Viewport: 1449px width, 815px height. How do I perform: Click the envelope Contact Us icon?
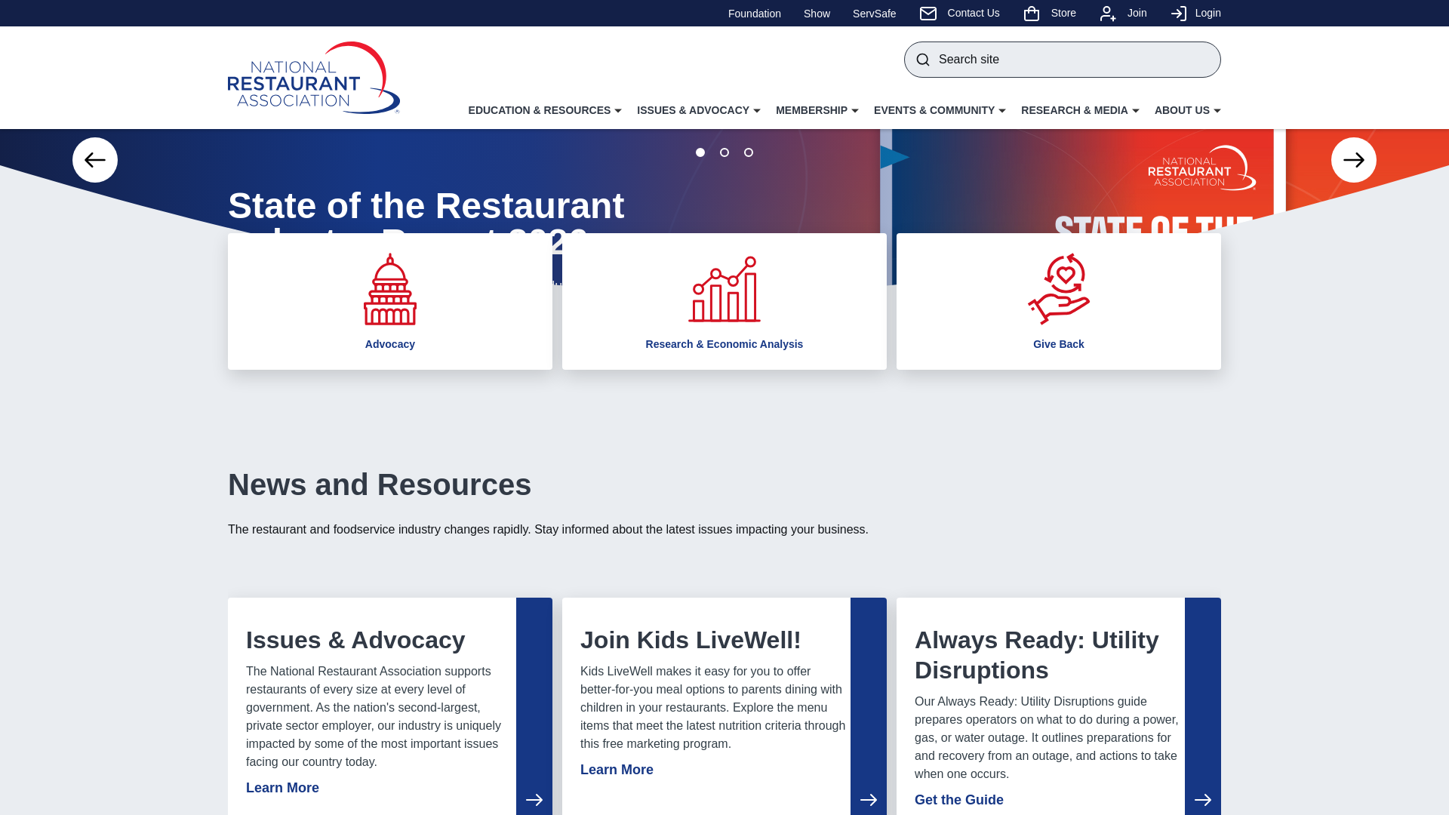click(928, 14)
